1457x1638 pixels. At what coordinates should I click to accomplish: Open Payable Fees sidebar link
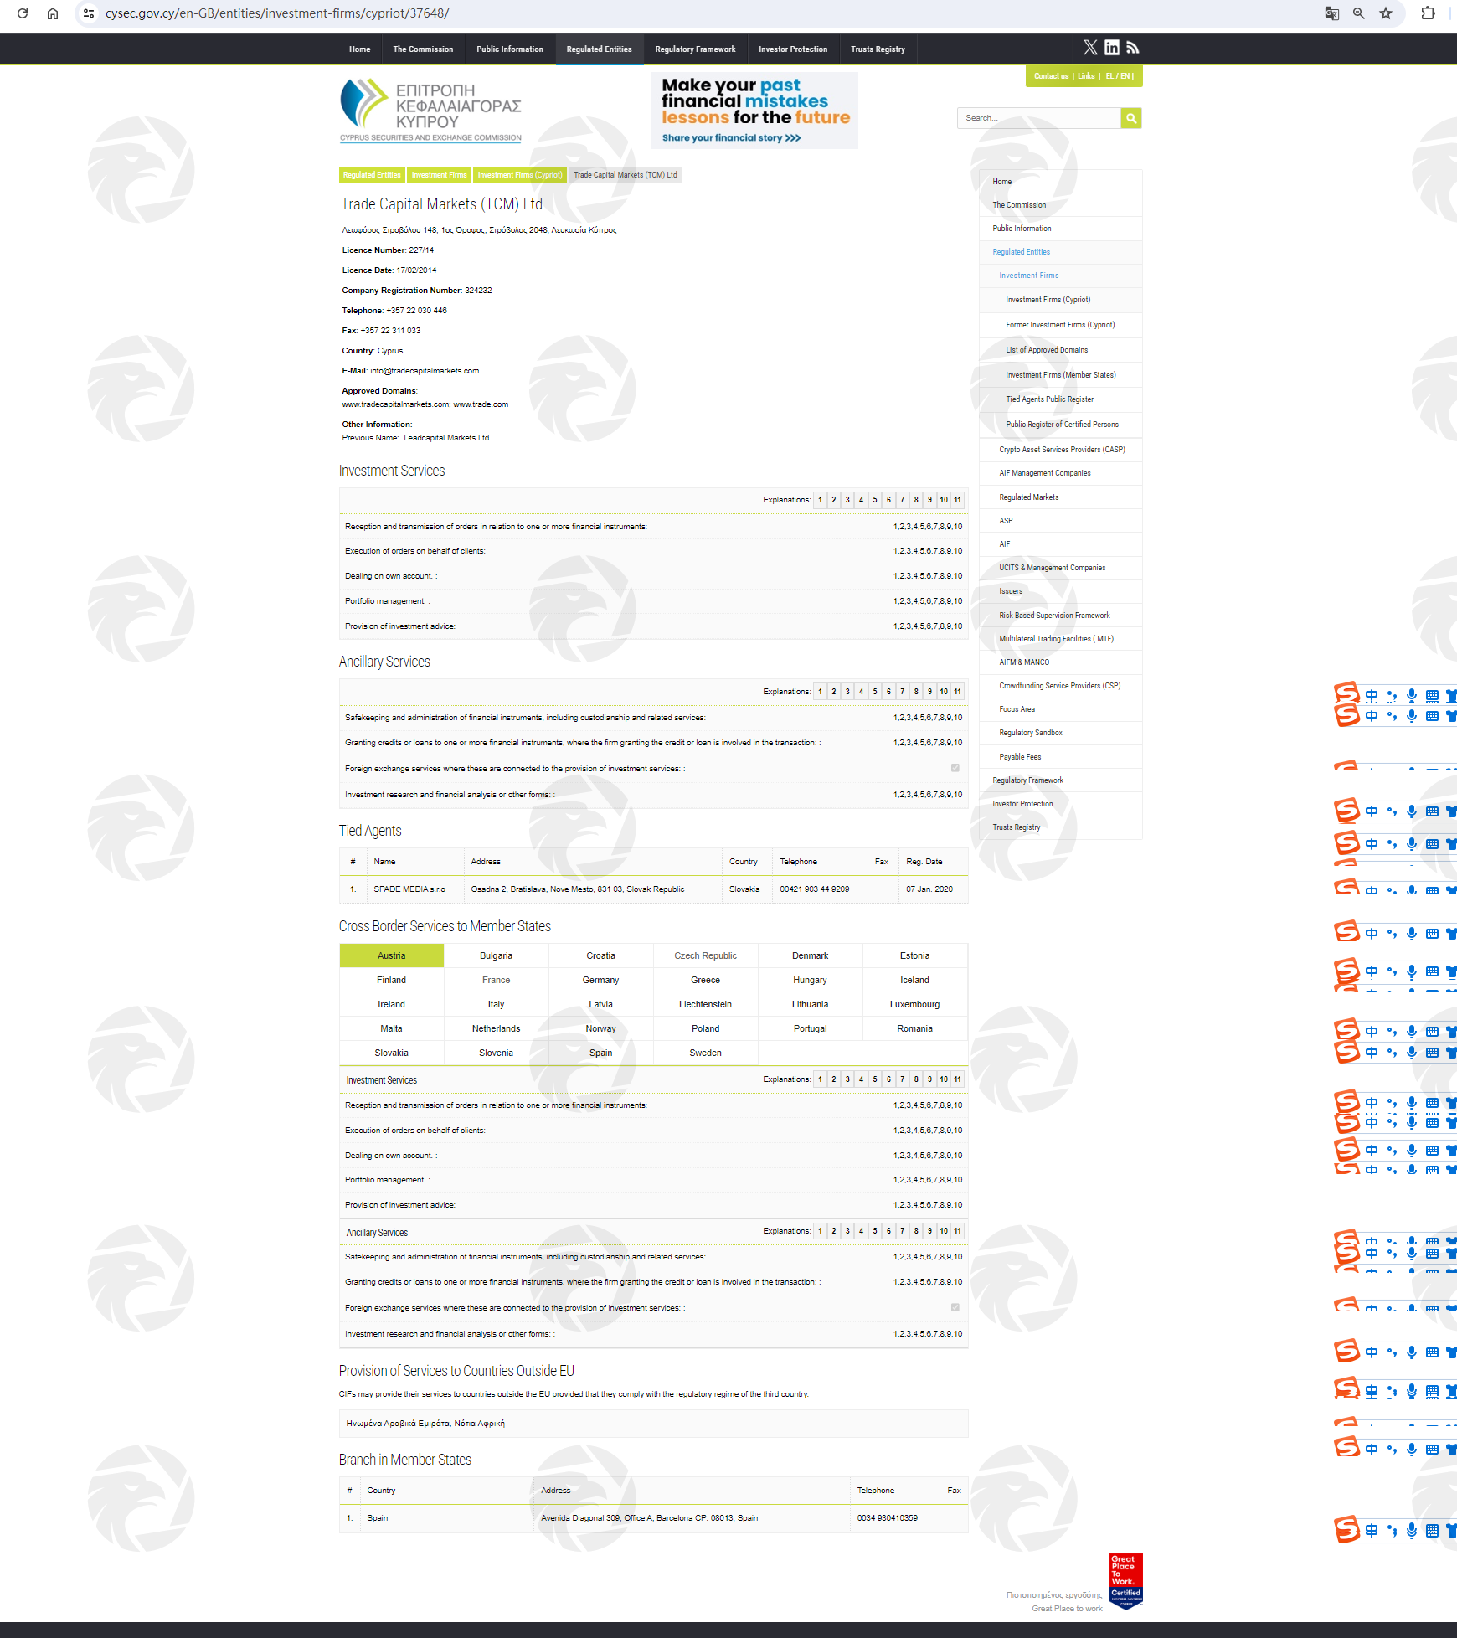click(x=1020, y=757)
